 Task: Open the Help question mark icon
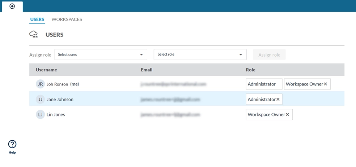pos(12,144)
